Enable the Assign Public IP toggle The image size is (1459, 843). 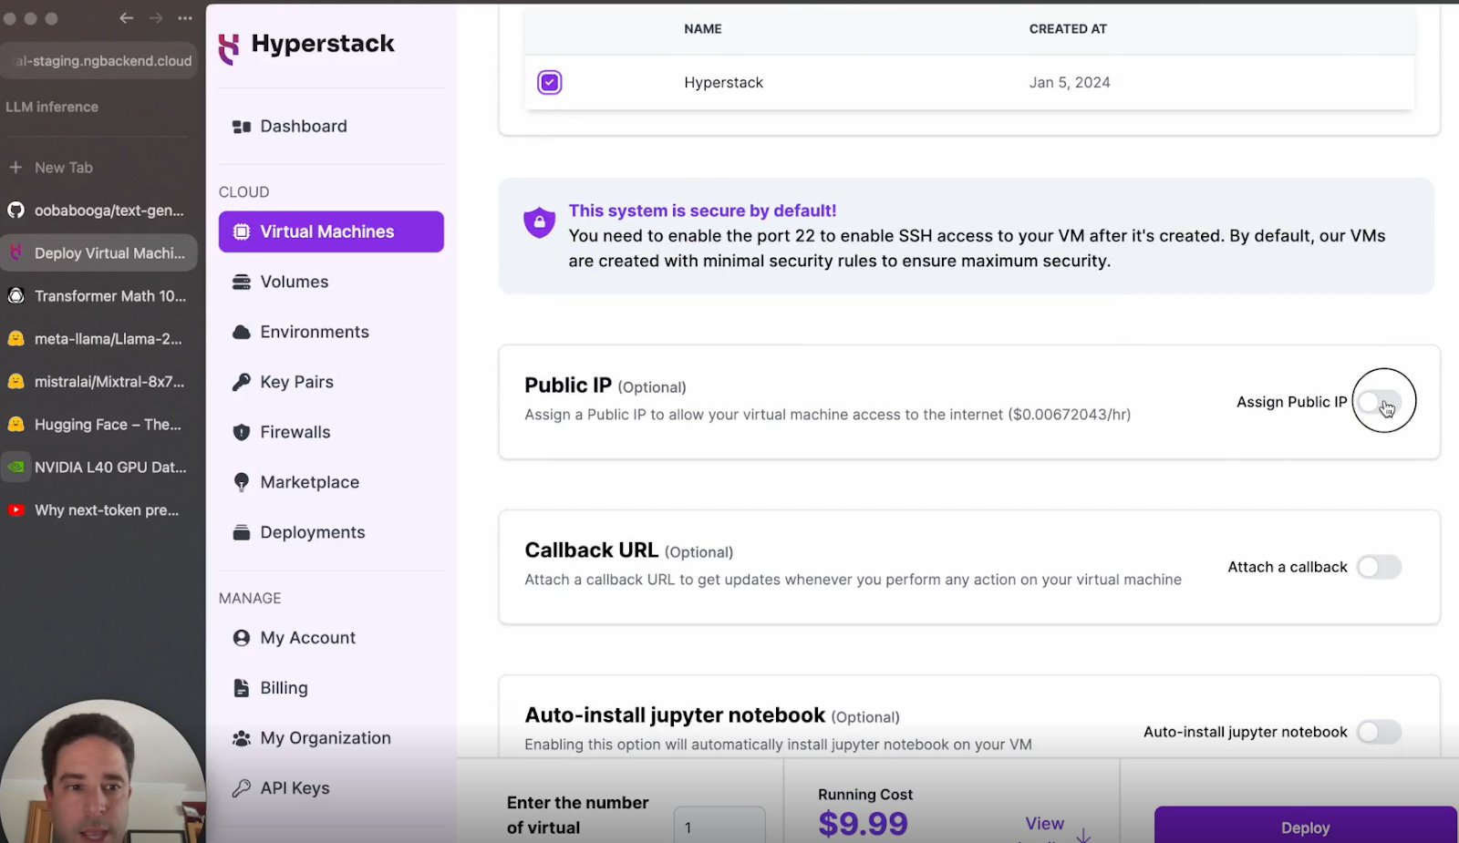[1379, 402]
